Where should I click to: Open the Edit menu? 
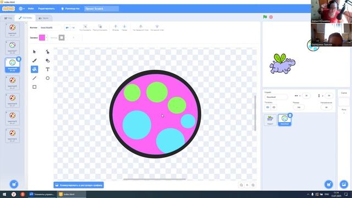pos(46,9)
